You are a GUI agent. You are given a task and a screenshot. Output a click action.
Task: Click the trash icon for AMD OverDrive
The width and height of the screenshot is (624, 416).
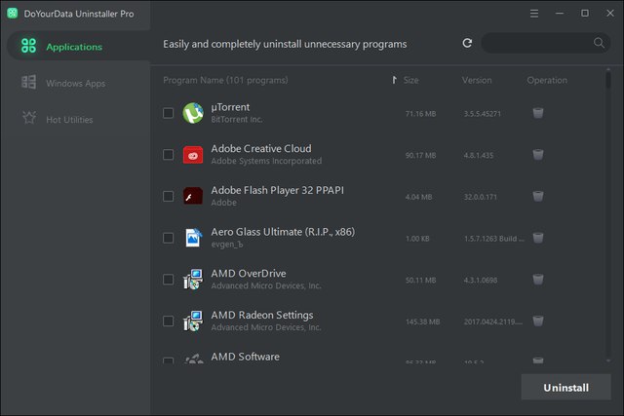click(x=538, y=280)
